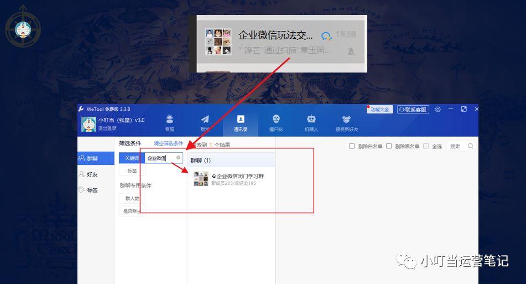The height and width of the screenshot is (284, 526).
Task: Click the muted bell icon in chat snippet
Action: pos(351,51)
